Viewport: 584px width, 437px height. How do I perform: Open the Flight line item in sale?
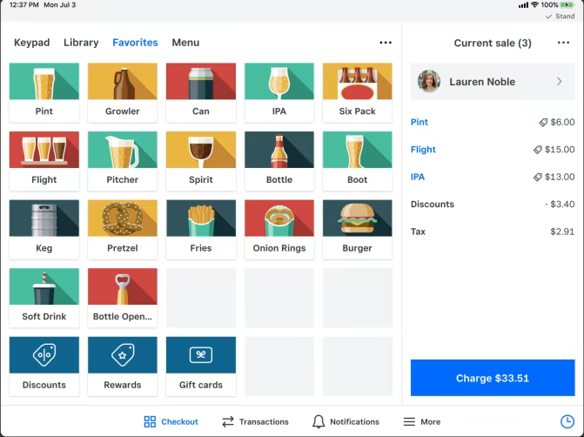[424, 150]
